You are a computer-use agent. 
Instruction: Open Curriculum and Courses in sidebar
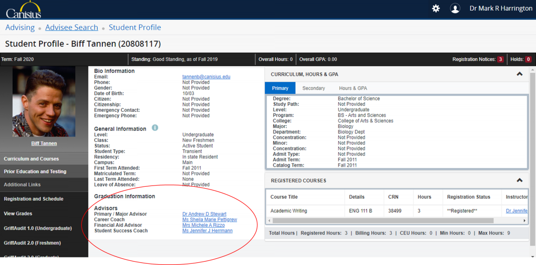point(31,159)
